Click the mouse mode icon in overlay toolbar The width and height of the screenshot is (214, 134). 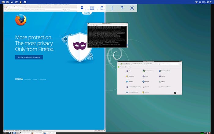(102, 8)
